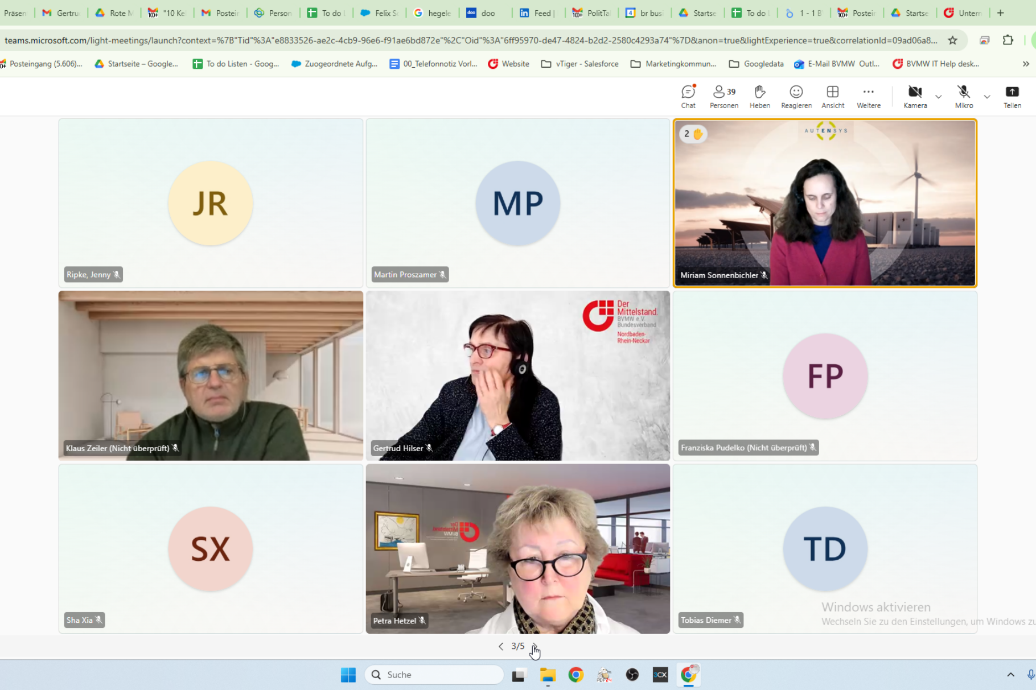Expand Mikro options dropdown arrow

[987, 97]
